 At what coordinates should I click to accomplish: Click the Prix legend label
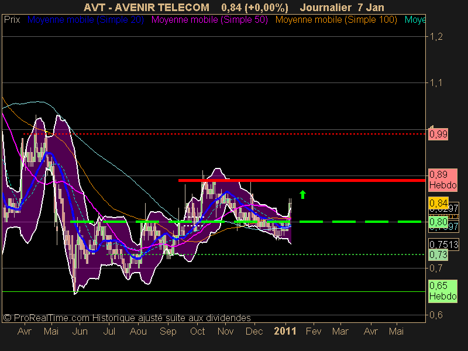[12, 20]
